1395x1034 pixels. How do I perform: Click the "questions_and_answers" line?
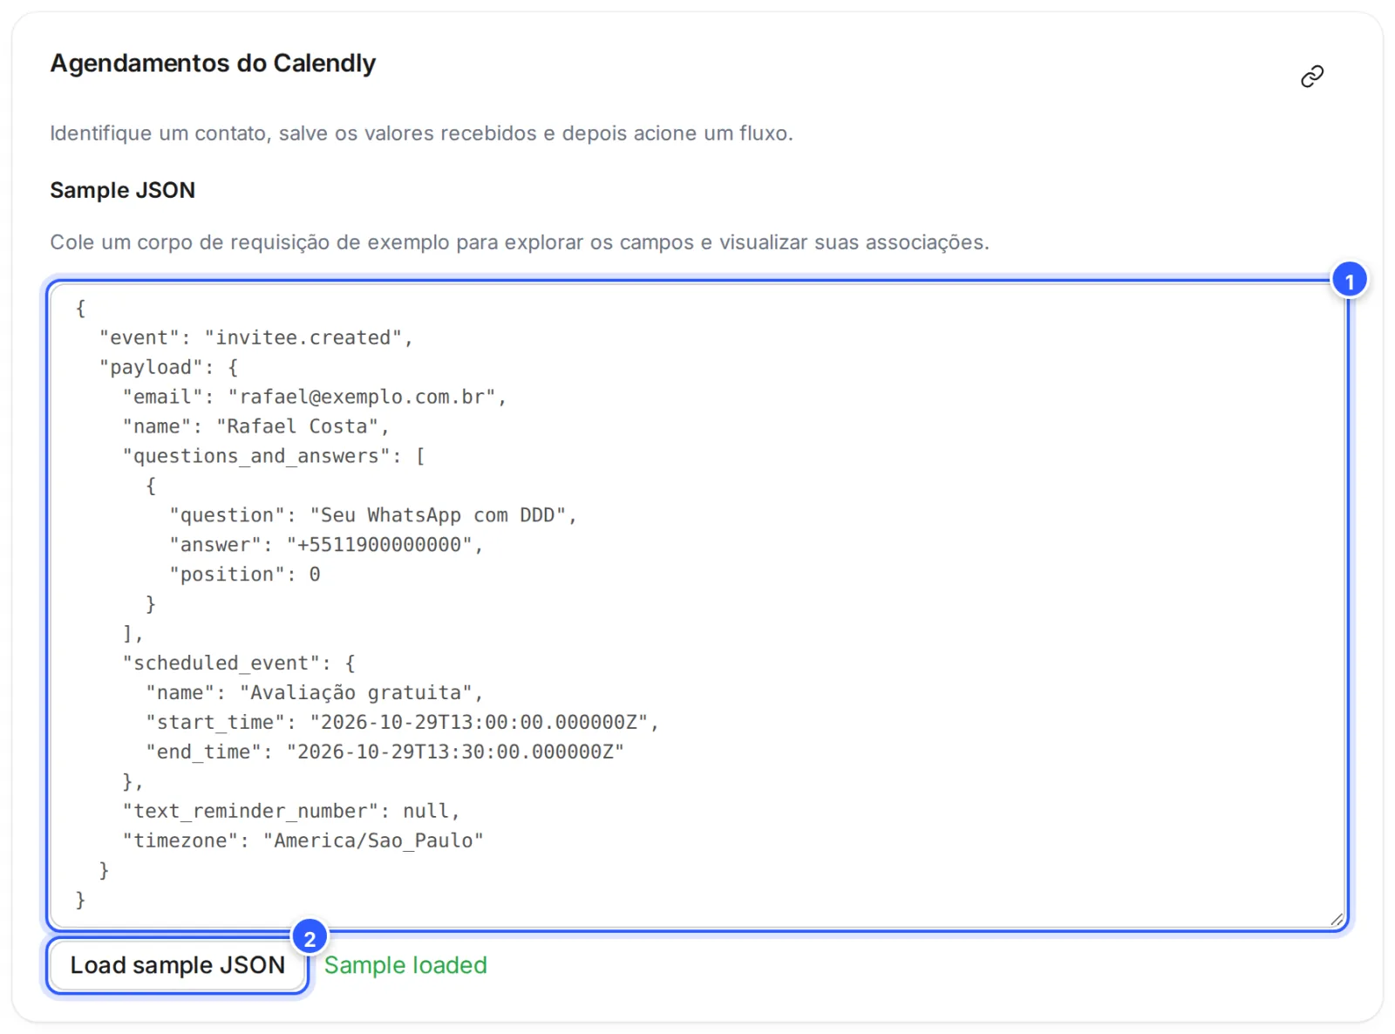pyautogui.click(x=274, y=456)
